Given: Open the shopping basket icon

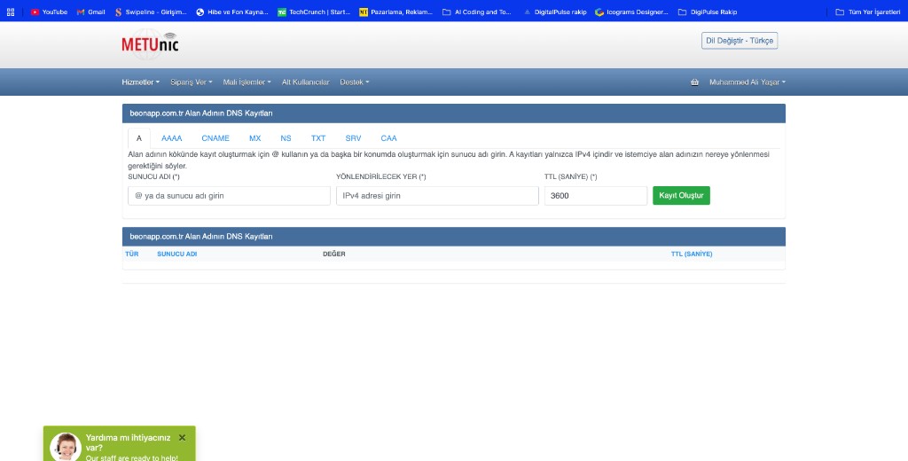Looking at the screenshot, I should [694, 82].
